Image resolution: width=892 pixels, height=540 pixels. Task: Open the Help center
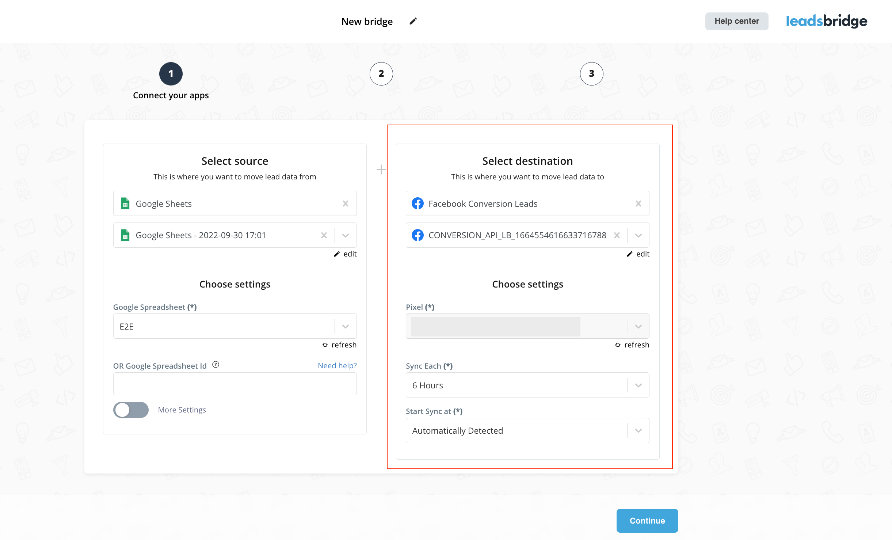(737, 21)
